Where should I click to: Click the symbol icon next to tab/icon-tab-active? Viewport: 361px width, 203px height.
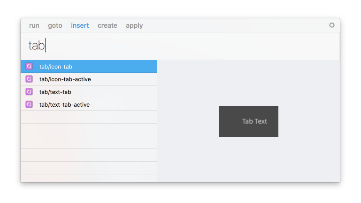click(x=29, y=79)
